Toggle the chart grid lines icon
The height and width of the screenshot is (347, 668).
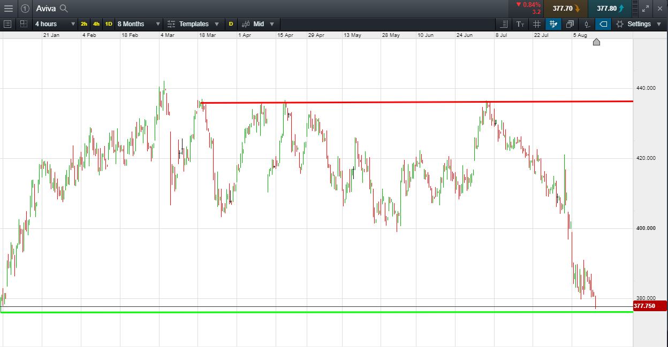537,24
